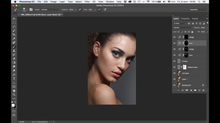The height and width of the screenshot is (123, 220).
Task: Select the Lasso tool
Action: click(14, 27)
